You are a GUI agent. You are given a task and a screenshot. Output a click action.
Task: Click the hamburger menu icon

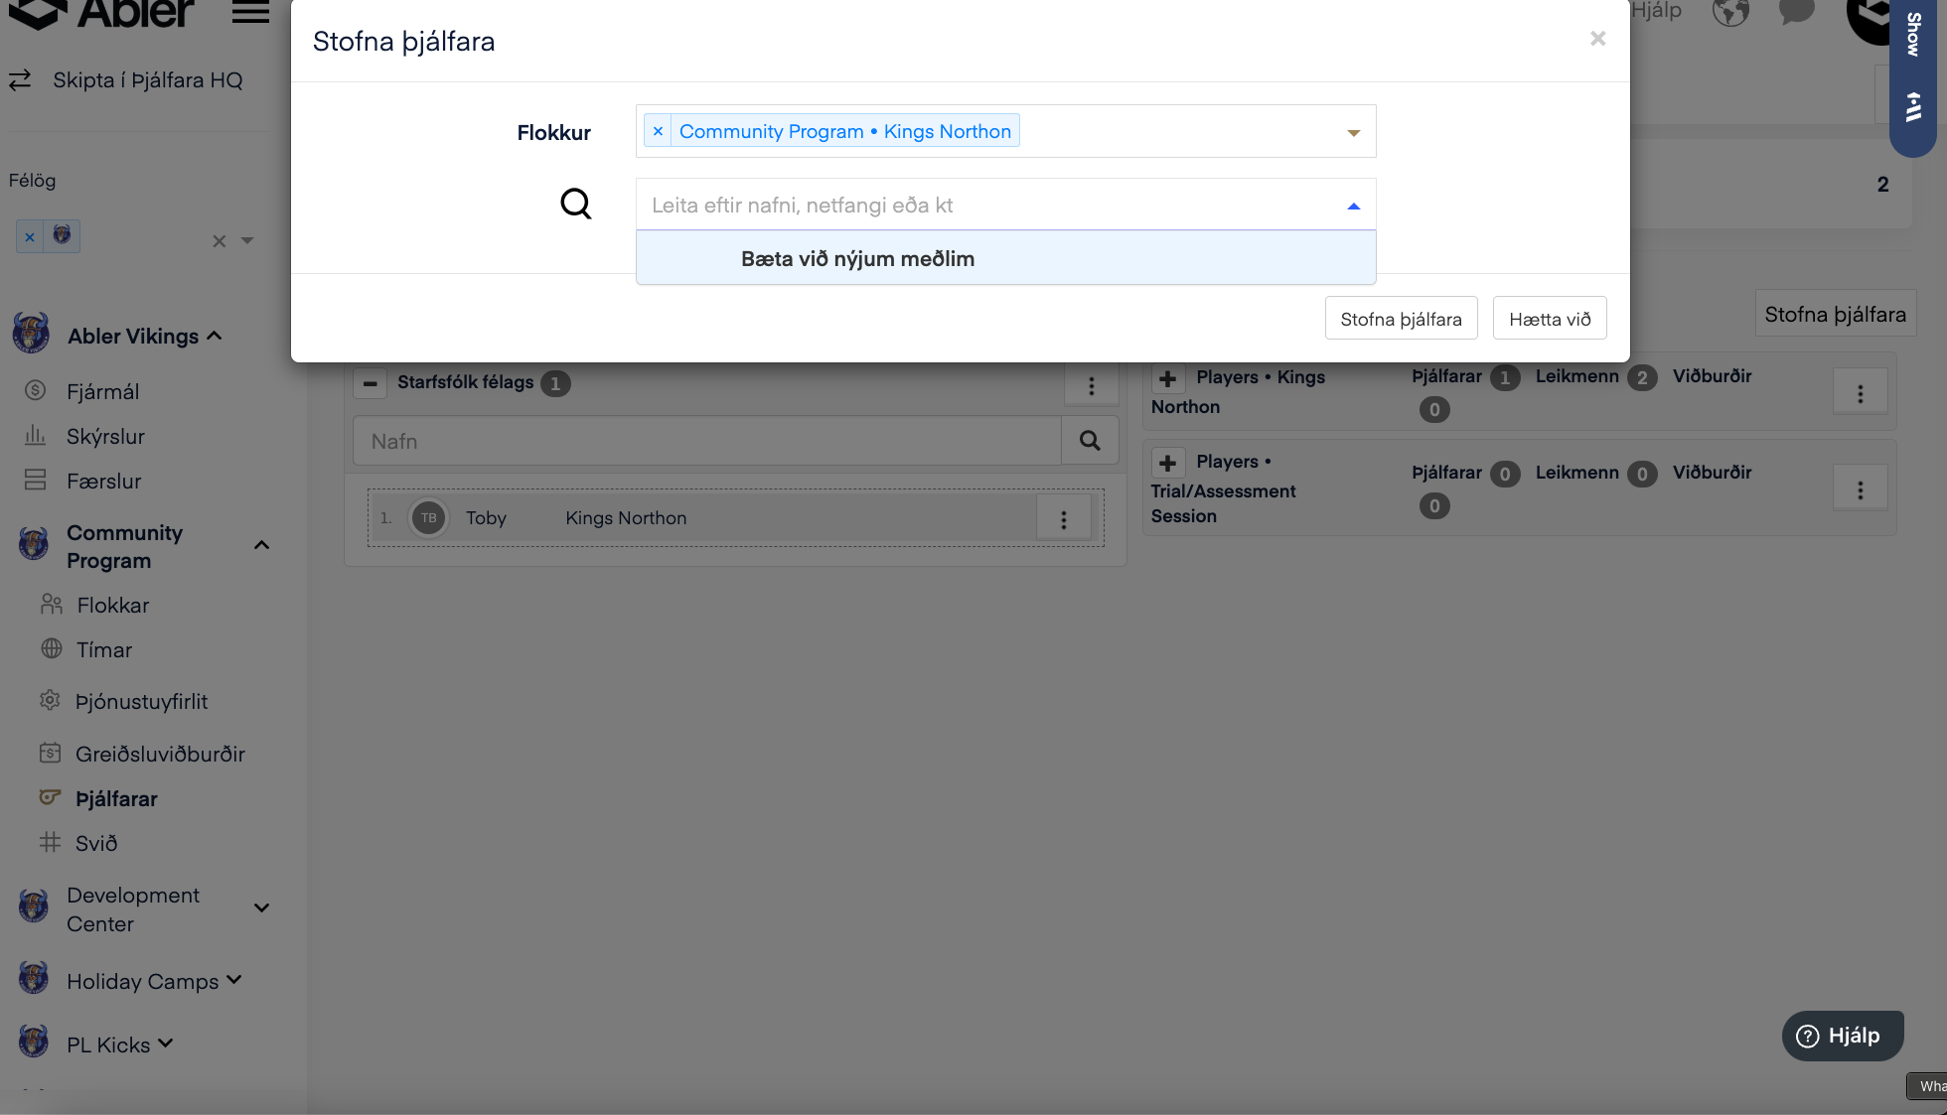coord(250,12)
